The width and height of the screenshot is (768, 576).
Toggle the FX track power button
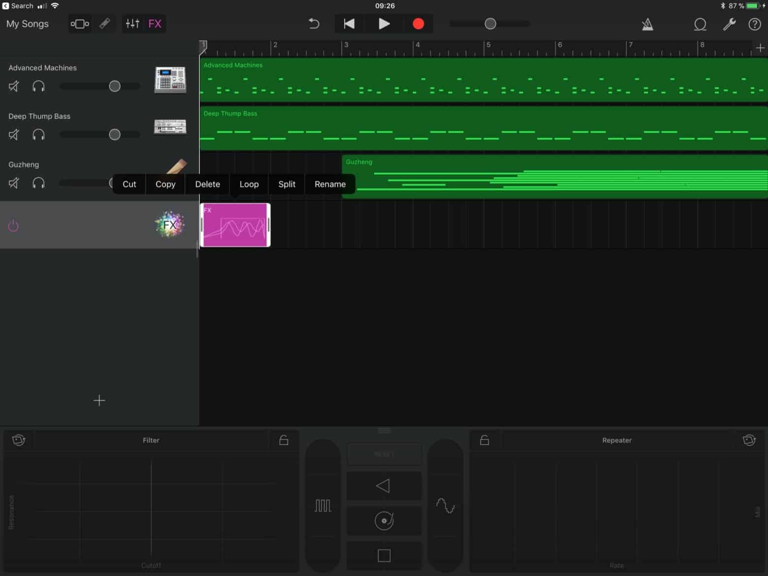[x=13, y=225]
